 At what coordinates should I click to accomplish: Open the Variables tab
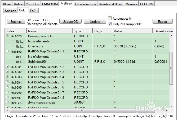click(33, 4)
